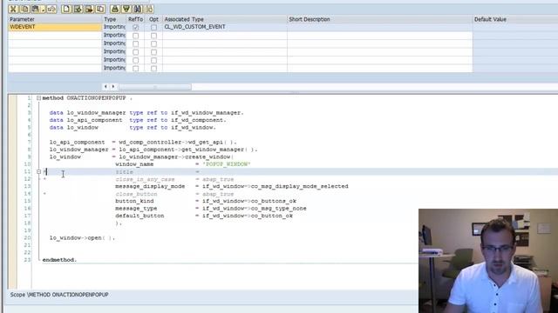The height and width of the screenshot is (313, 558).
Task: Click 'lo_window->open( ).' statement
Action: (82, 237)
